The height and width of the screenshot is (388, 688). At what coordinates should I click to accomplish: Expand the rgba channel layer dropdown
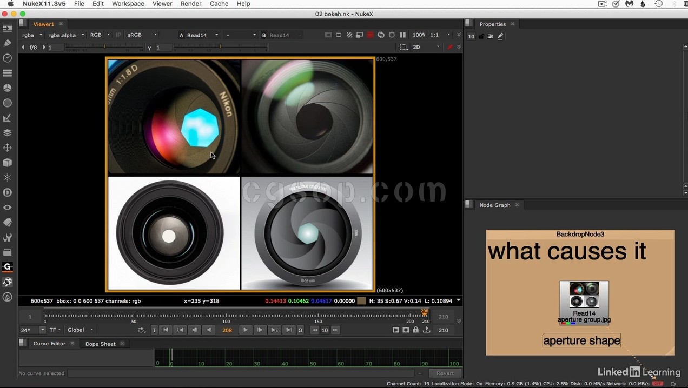coord(32,35)
